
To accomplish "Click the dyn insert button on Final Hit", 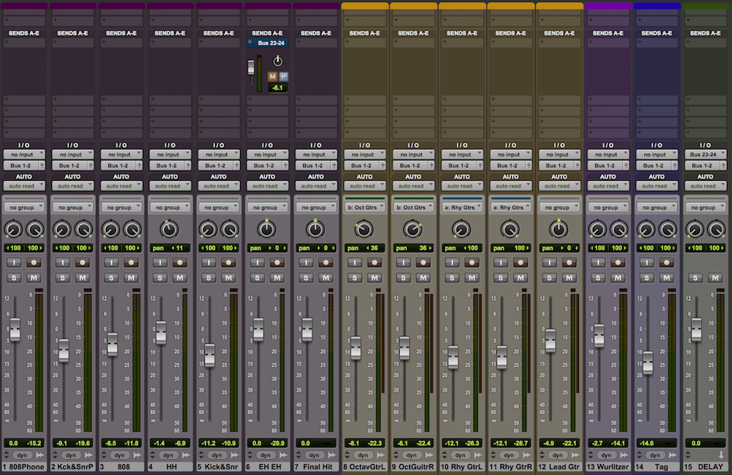I will (x=315, y=455).
